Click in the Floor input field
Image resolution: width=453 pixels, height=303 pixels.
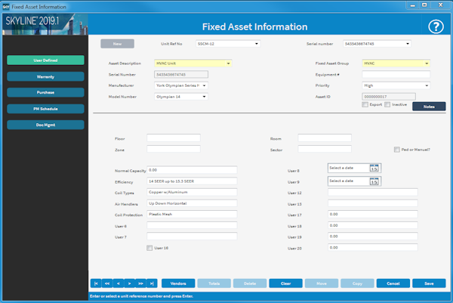[174, 138]
